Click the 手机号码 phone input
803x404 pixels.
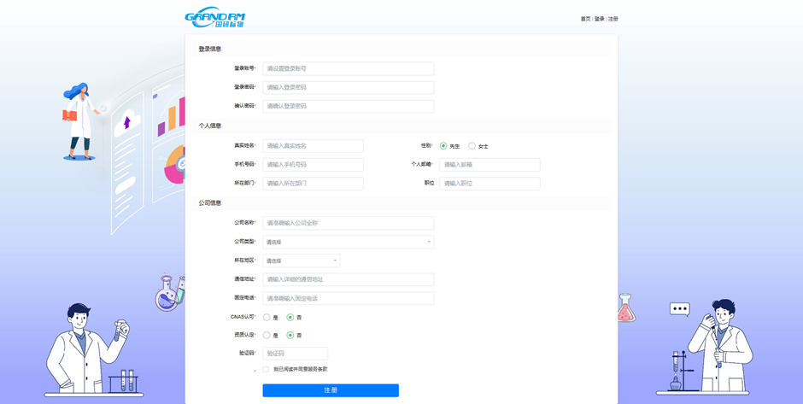click(313, 165)
